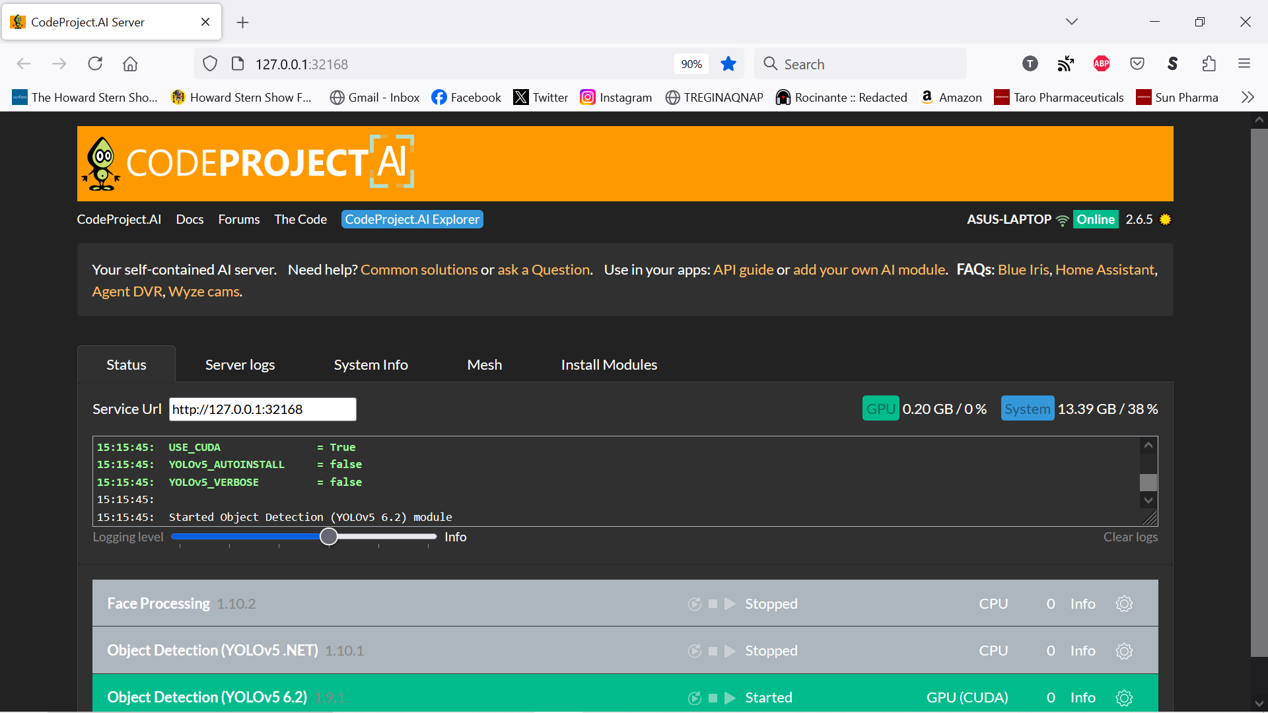This screenshot has width=1268, height=713.
Task: Open the CodeProject.AI navigation link
Action: pyautogui.click(x=119, y=219)
